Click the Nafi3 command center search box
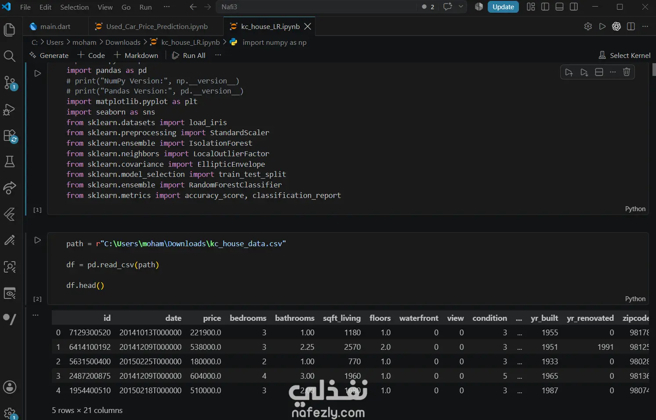This screenshot has height=420, width=656. tap(316, 7)
